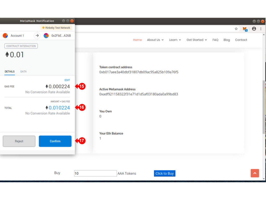
Task: Confirm the MetaMask transaction
Action: click(x=55, y=141)
